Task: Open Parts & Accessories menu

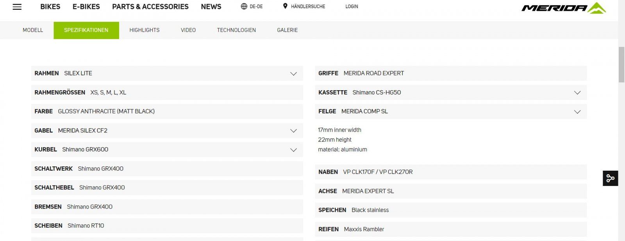Action: (x=150, y=7)
